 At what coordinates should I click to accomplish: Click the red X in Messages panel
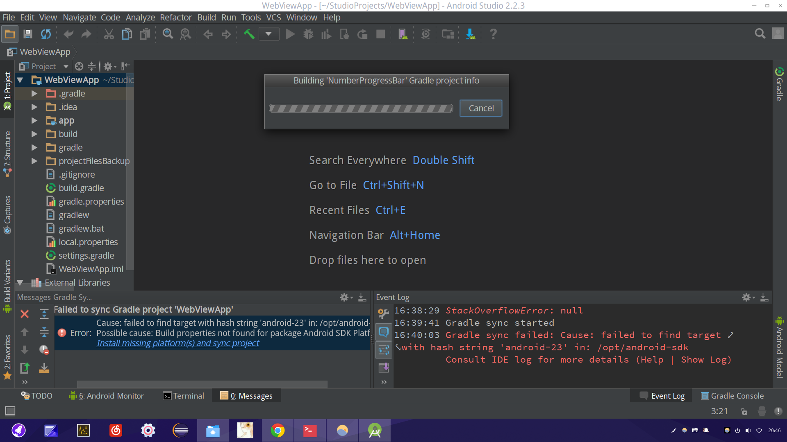point(25,314)
